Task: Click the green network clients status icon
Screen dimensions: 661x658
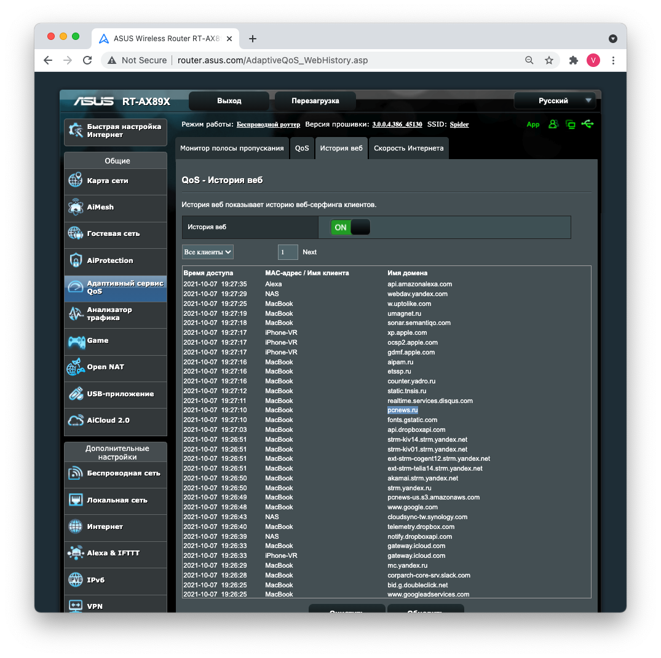Action: [571, 124]
